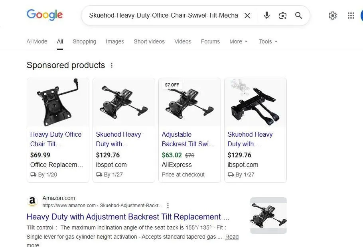Viewport: 363px width, 247px height.
Task: Click the Google logo
Action: [44, 15]
